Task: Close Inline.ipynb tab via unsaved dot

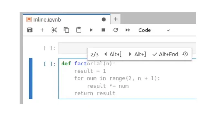Action: point(104,19)
